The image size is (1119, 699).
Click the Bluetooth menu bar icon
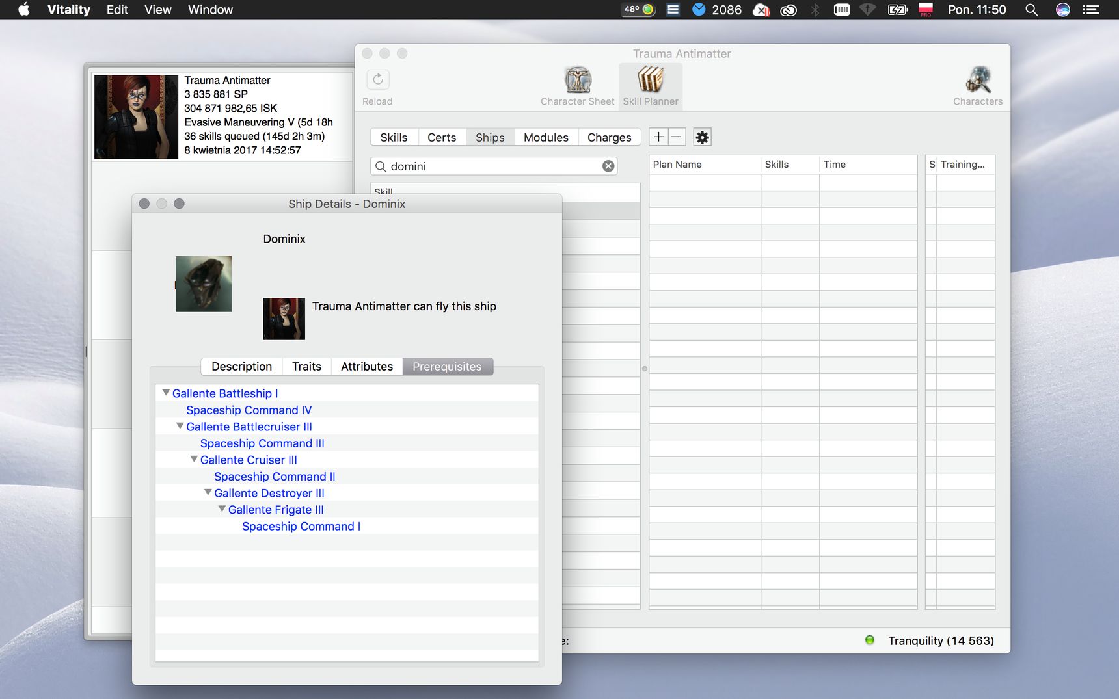[815, 10]
